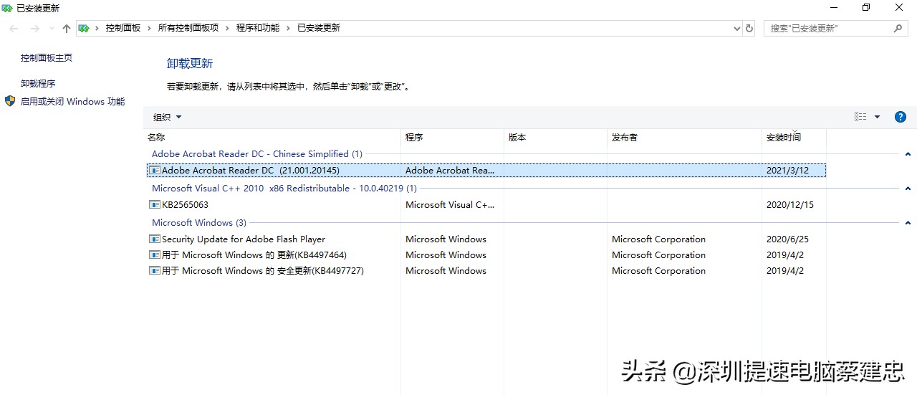Image resolution: width=917 pixels, height=395 pixels.
Task: Restore down the window
Action: 865,8
